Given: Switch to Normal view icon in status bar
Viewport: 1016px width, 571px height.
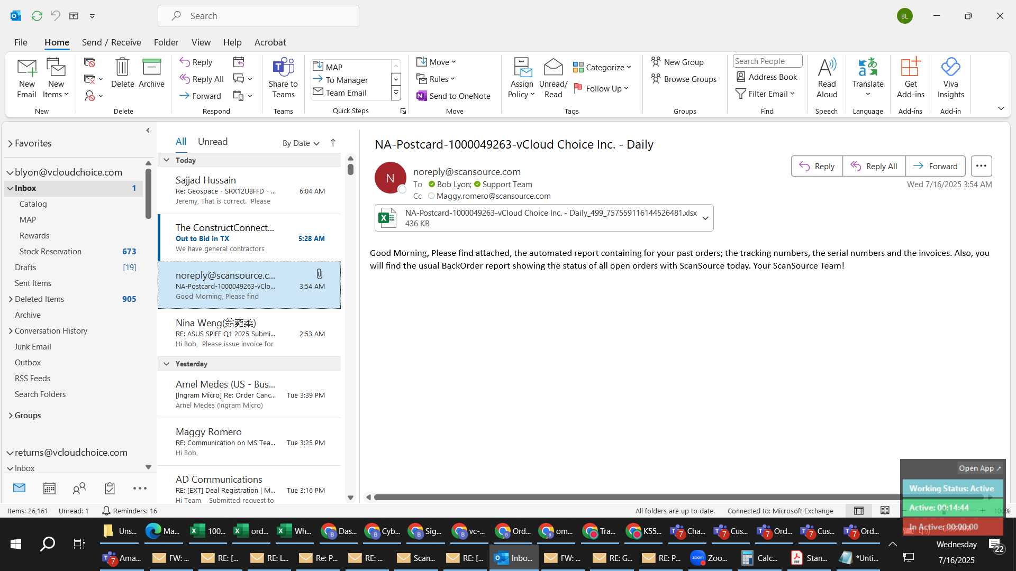Looking at the screenshot, I should tap(858, 511).
